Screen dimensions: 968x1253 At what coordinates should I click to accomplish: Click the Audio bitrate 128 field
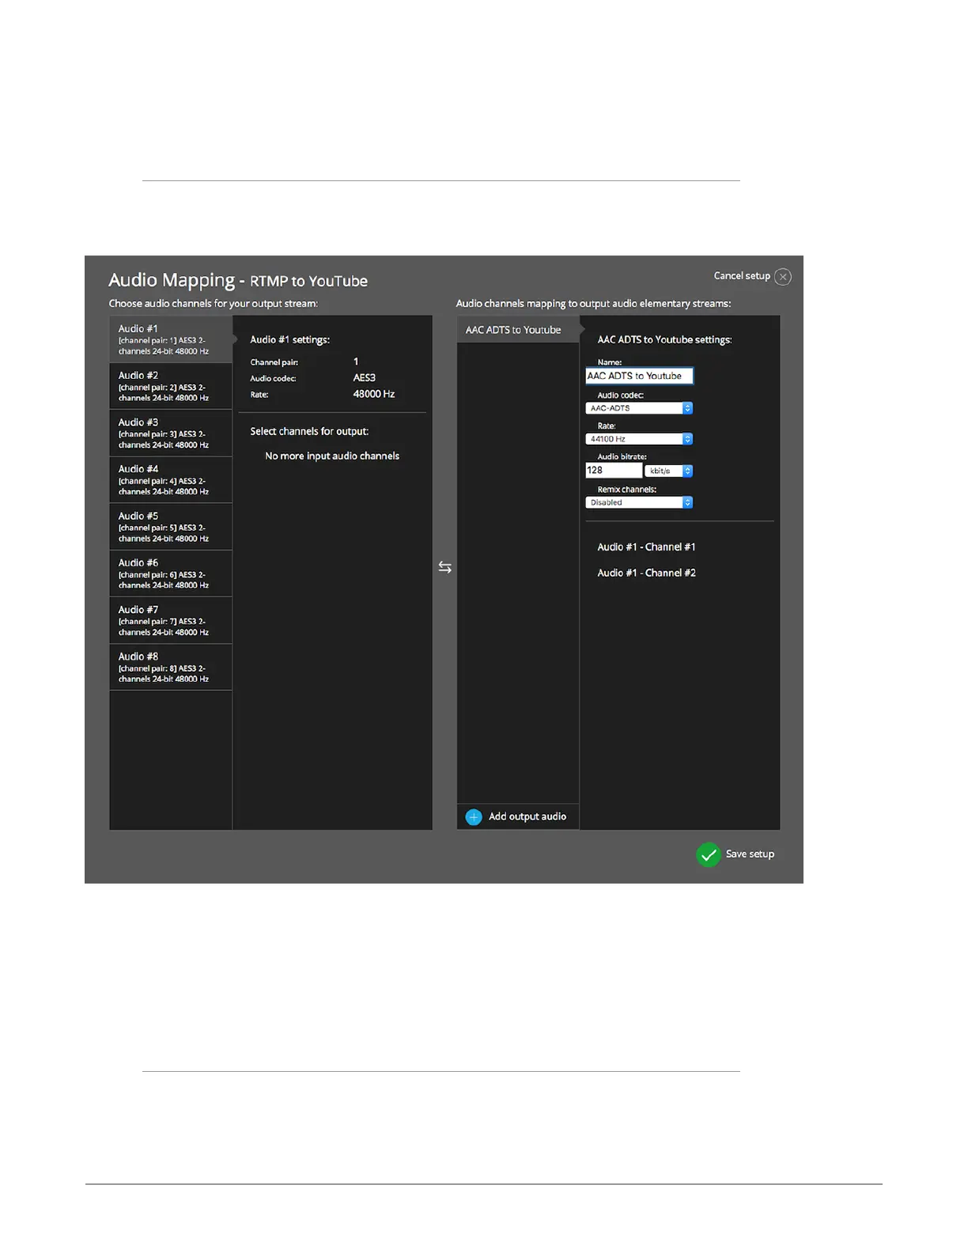pos(614,470)
